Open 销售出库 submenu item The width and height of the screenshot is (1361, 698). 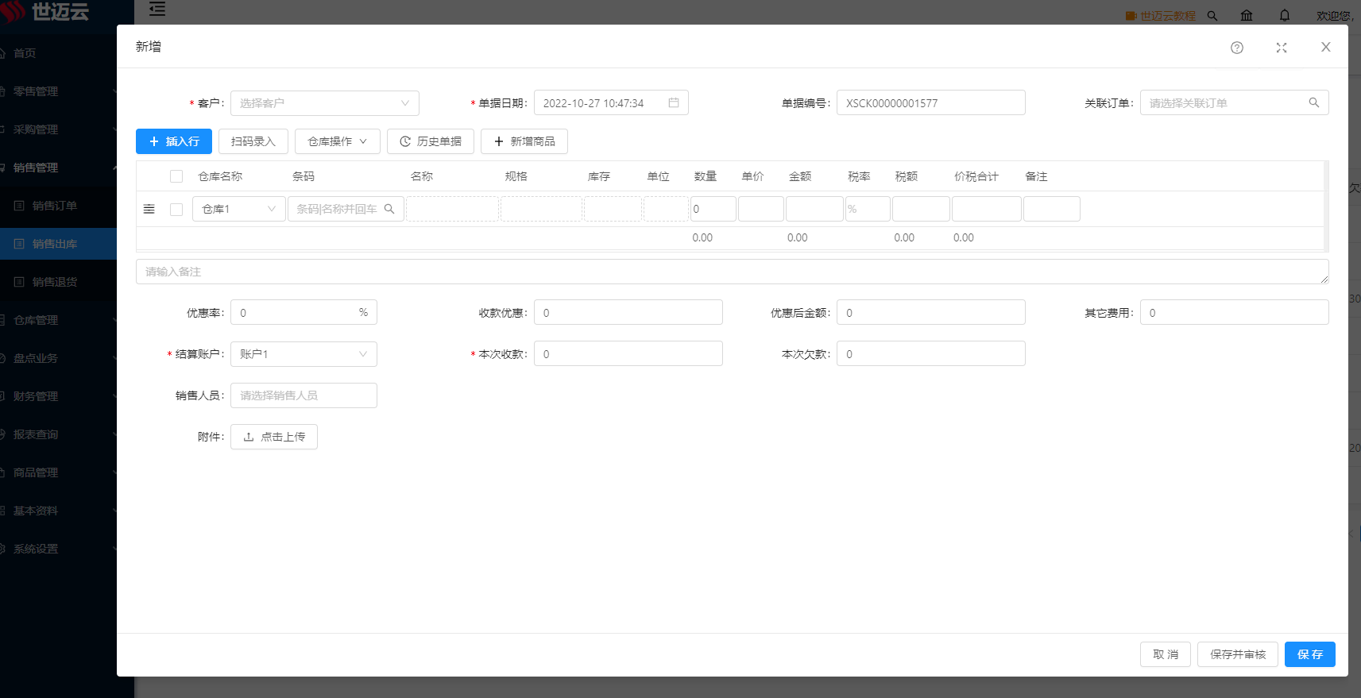point(58,244)
